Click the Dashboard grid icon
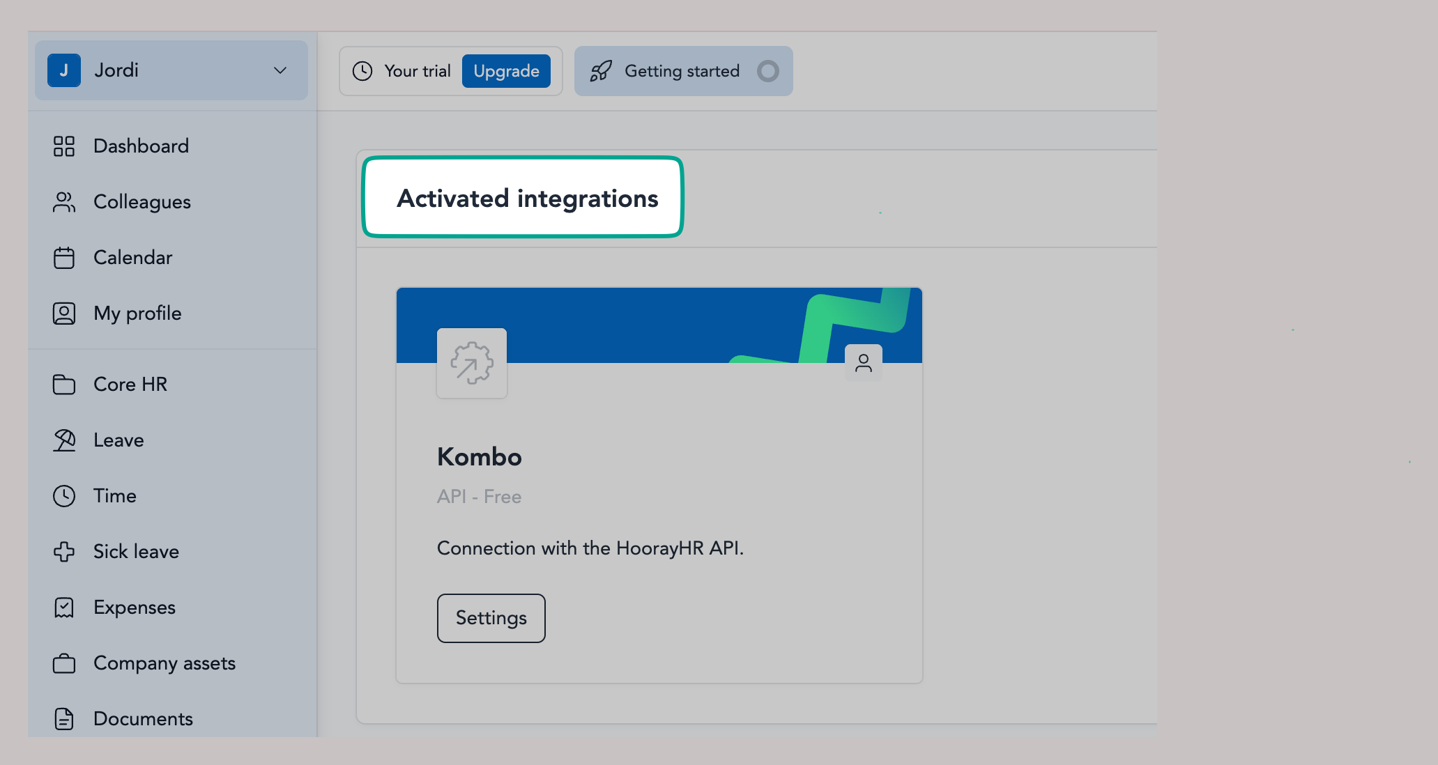Viewport: 1438px width, 765px height. tap(63, 146)
